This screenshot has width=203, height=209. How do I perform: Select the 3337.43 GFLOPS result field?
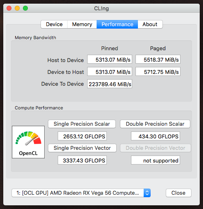[x=82, y=160]
